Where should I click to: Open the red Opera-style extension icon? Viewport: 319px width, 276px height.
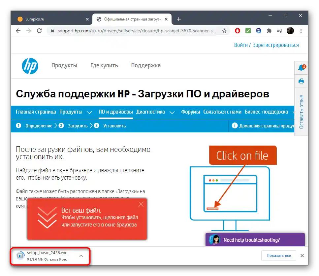238,31
